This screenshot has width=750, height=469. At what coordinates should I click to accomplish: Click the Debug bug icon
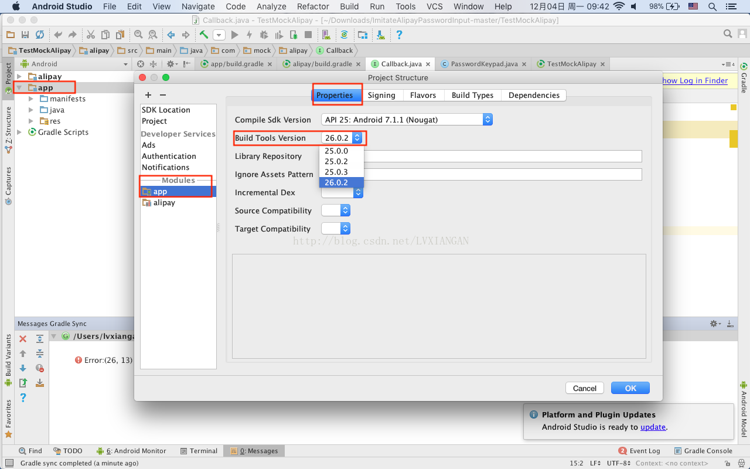264,35
